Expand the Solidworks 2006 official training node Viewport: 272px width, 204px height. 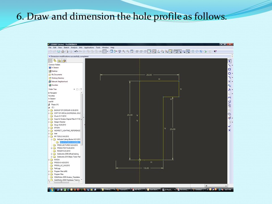pos(52,154)
